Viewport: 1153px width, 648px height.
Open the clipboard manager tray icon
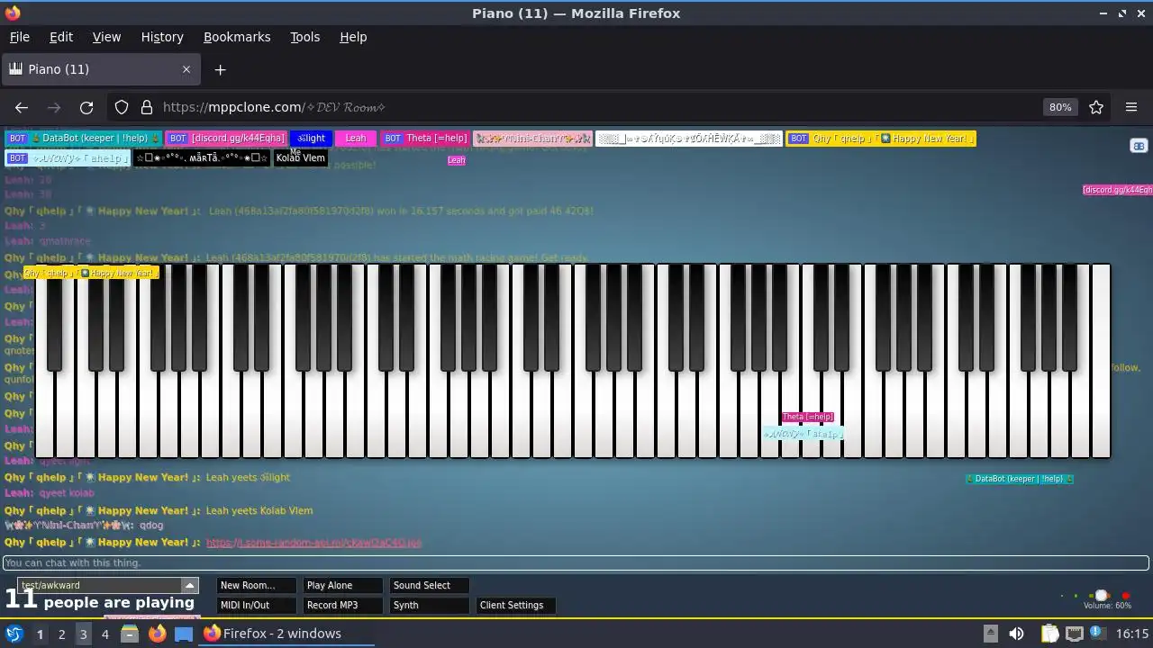point(1049,634)
